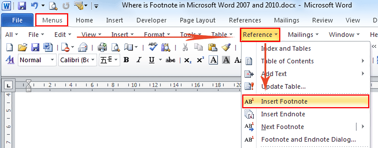Viewport: 378px width, 148px height.
Task: Click the Open folder icon
Action: [22, 47]
